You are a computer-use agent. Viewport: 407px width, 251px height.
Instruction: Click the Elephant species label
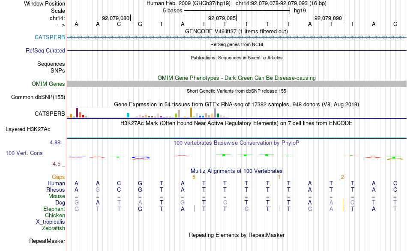(x=54, y=209)
